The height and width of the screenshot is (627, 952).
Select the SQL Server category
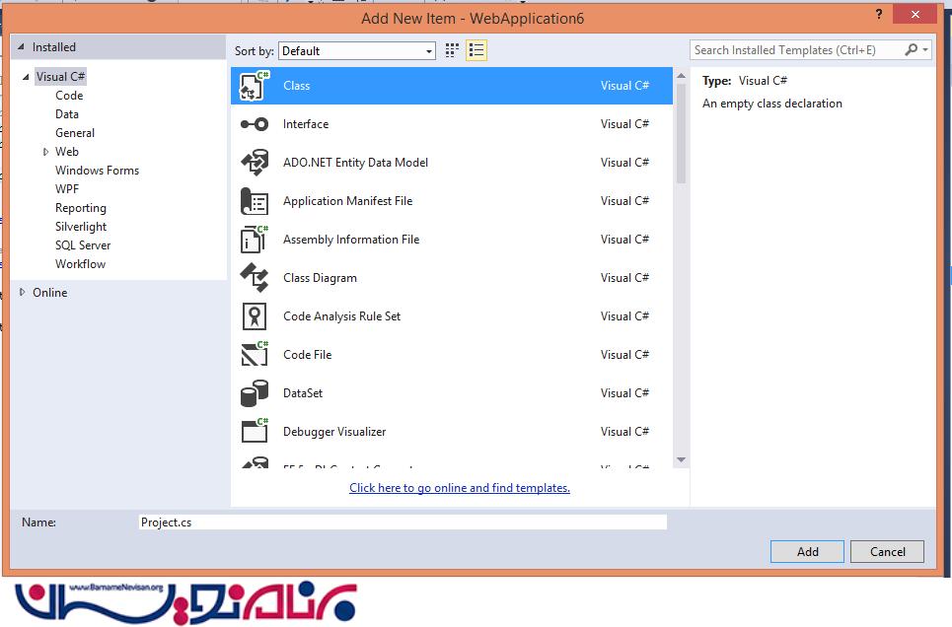pos(83,245)
